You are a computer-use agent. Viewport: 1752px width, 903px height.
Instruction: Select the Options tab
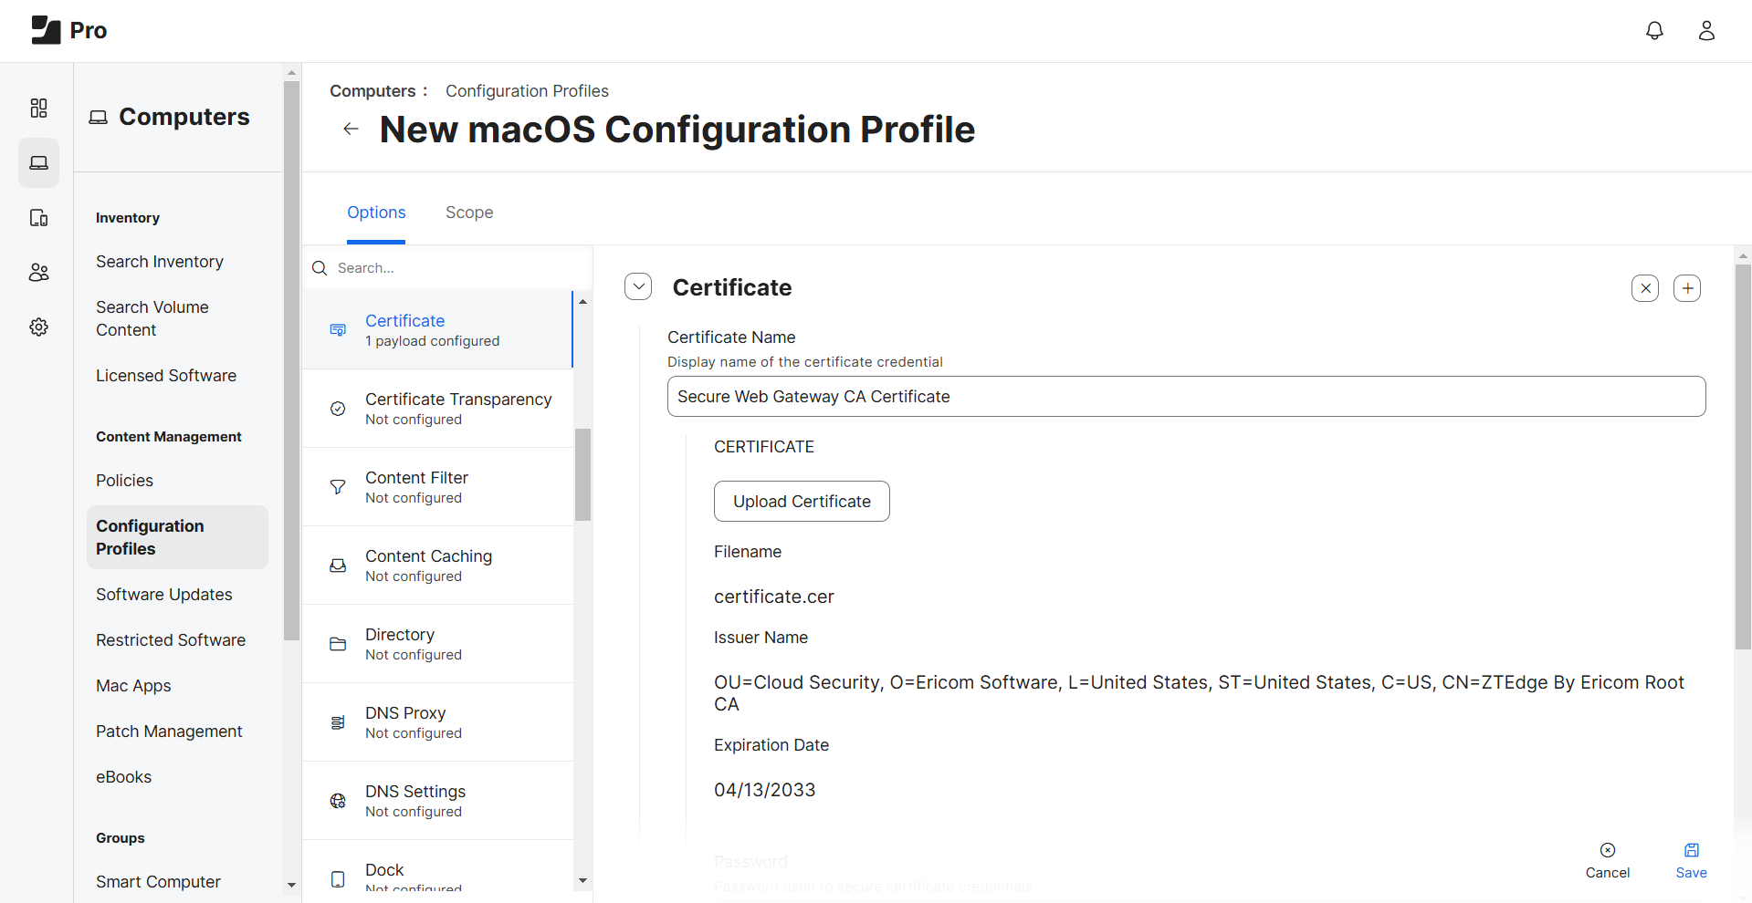point(376,213)
